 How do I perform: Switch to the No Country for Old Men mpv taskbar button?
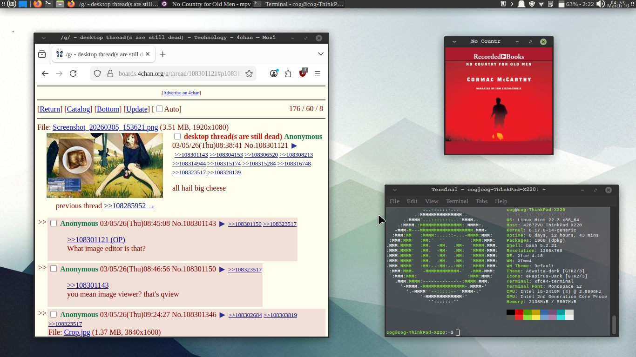click(206, 4)
